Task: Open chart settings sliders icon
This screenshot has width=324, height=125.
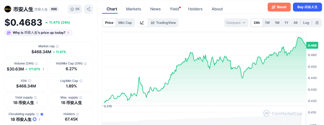Action: 317,23
